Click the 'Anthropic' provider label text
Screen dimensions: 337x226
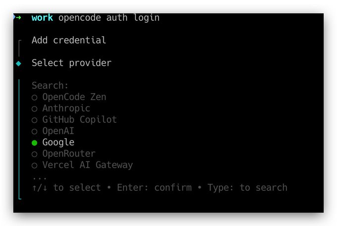click(x=66, y=109)
